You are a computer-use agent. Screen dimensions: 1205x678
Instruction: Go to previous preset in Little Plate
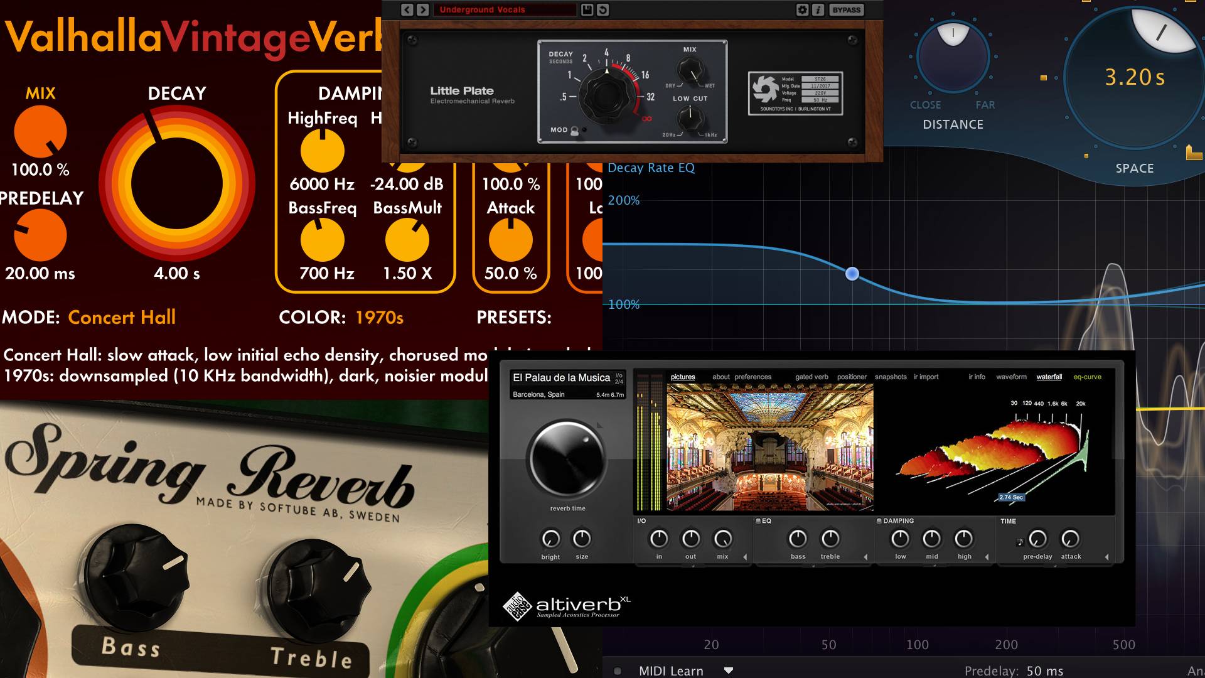click(x=407, y=9)
